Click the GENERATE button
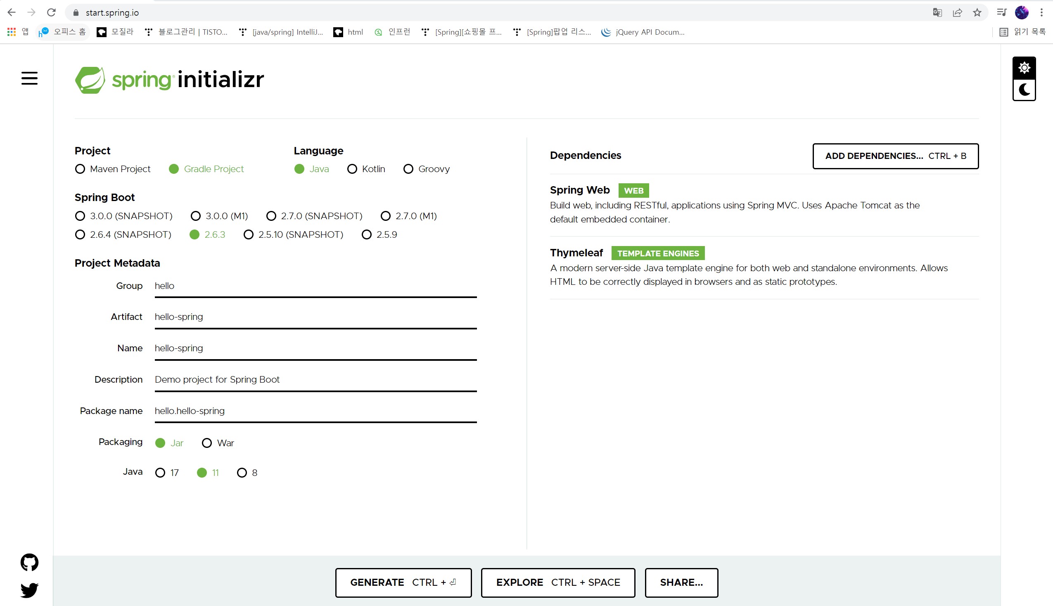1053x606 pixels. pos(403,582)
